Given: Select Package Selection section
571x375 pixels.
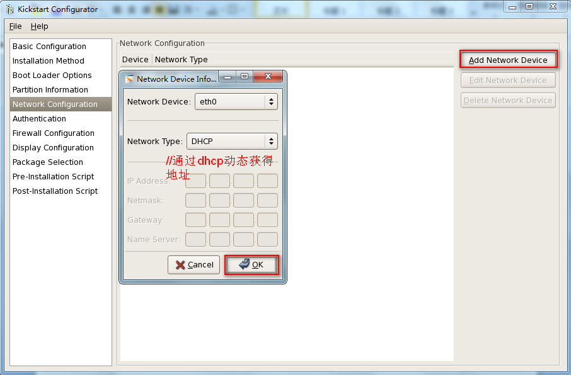Looking at the screenshot, I should click(61, 162).
